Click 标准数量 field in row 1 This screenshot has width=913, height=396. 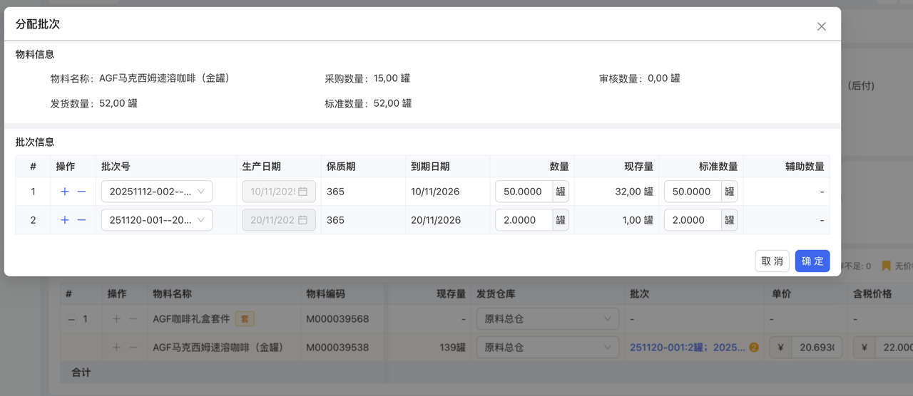[693, 192]
